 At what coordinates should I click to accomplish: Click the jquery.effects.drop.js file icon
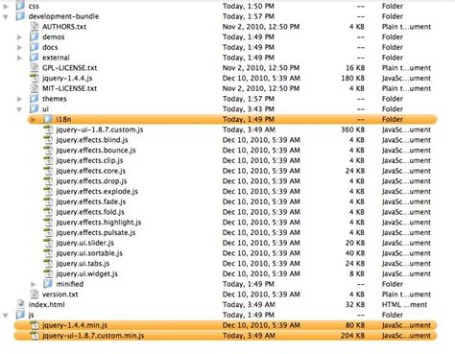[x=48, y=180]
